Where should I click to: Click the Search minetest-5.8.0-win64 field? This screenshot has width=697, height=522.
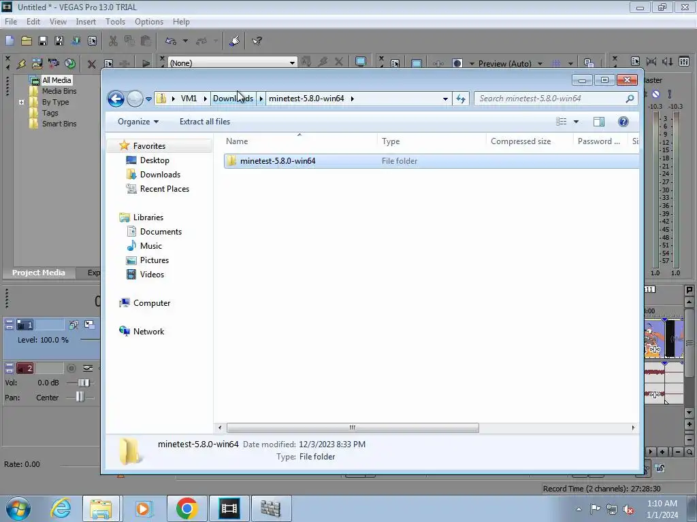coord(555,99)
